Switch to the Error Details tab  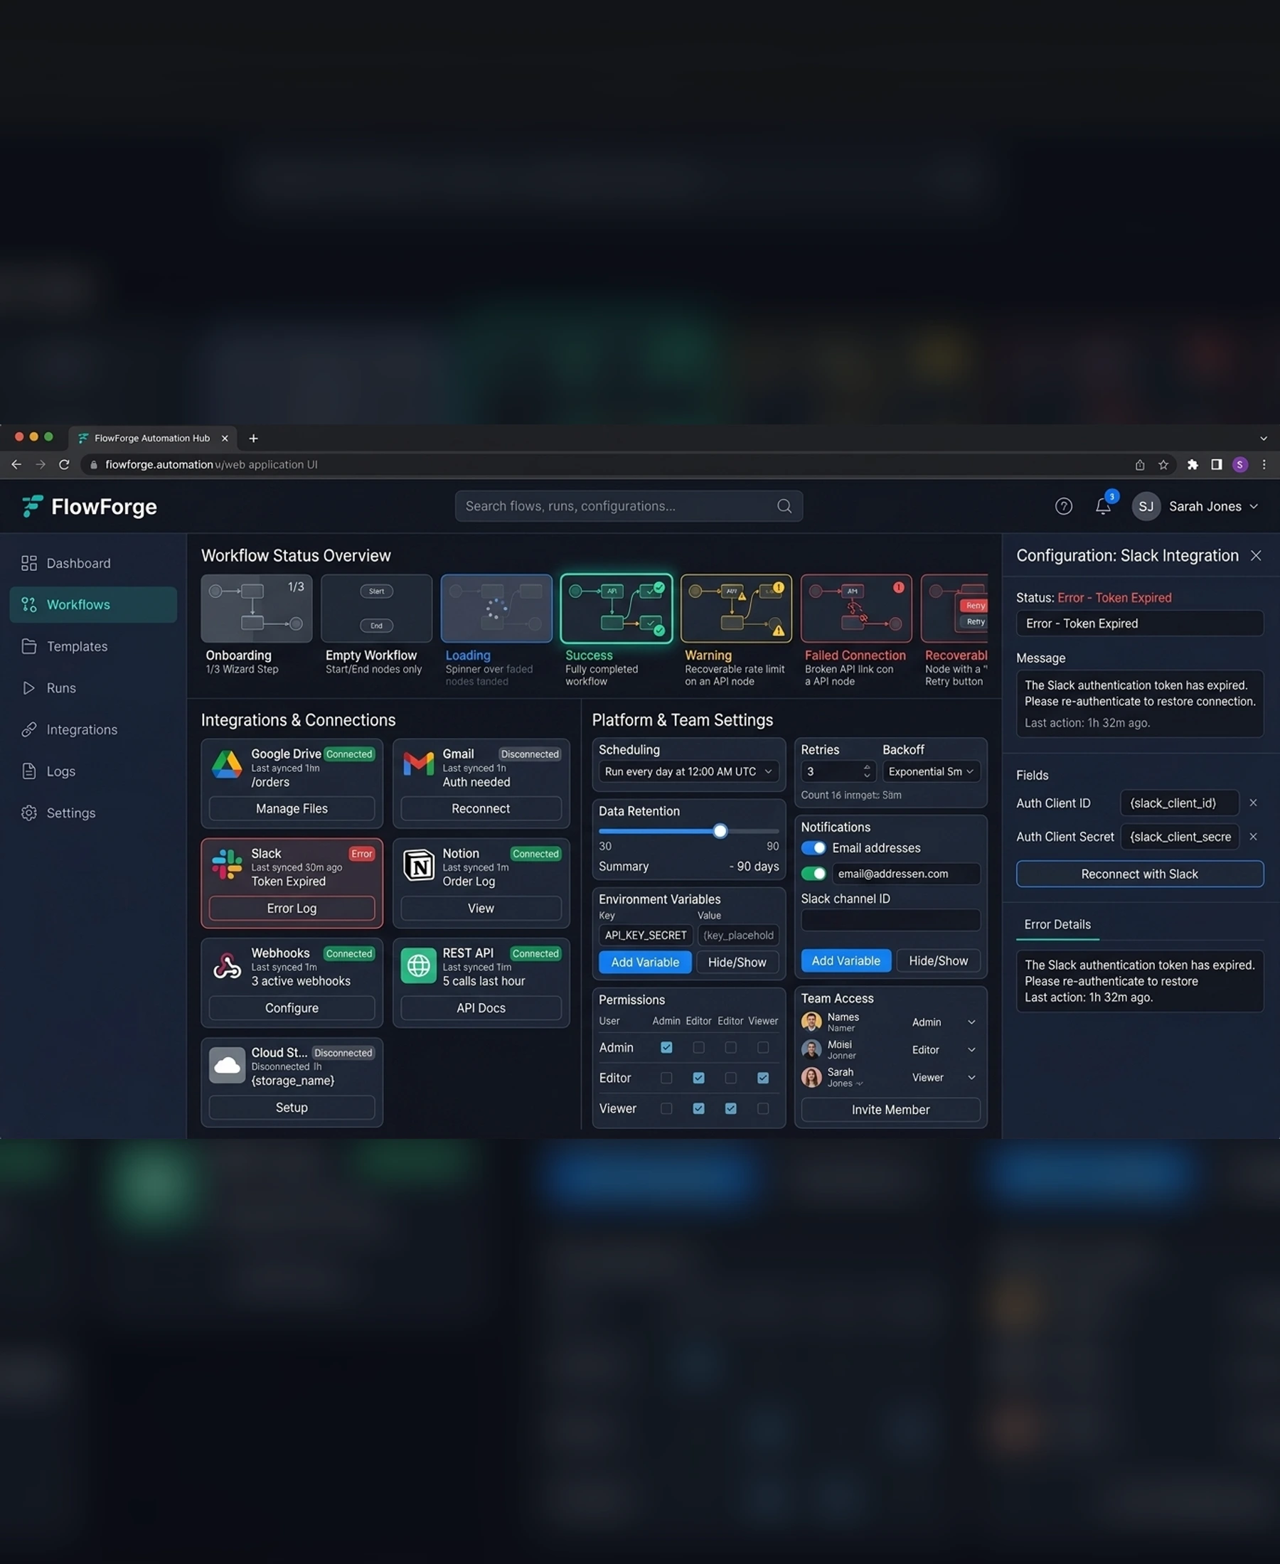[x=1057, y=925]
